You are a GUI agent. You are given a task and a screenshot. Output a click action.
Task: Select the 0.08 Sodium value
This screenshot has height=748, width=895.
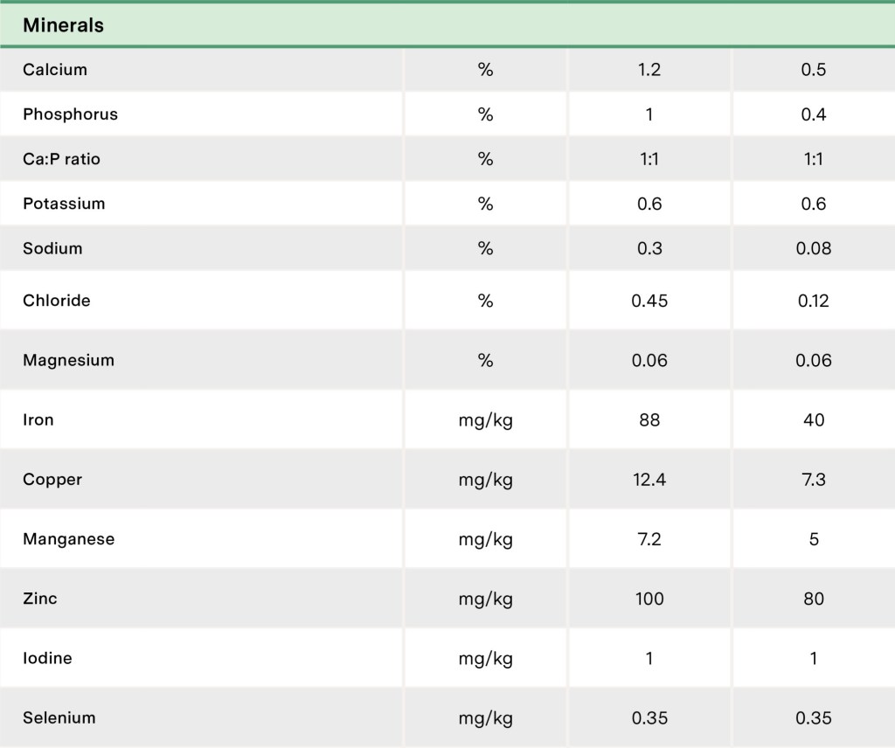(x=814, y=248)
